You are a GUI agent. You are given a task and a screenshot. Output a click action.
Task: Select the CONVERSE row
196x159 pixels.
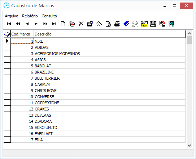[x=98, y=97]
